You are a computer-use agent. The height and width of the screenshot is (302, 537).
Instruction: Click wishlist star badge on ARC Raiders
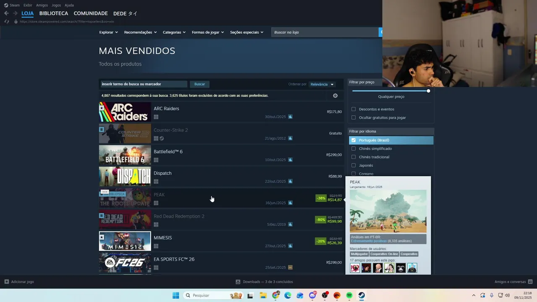click(x=102, y=108)
